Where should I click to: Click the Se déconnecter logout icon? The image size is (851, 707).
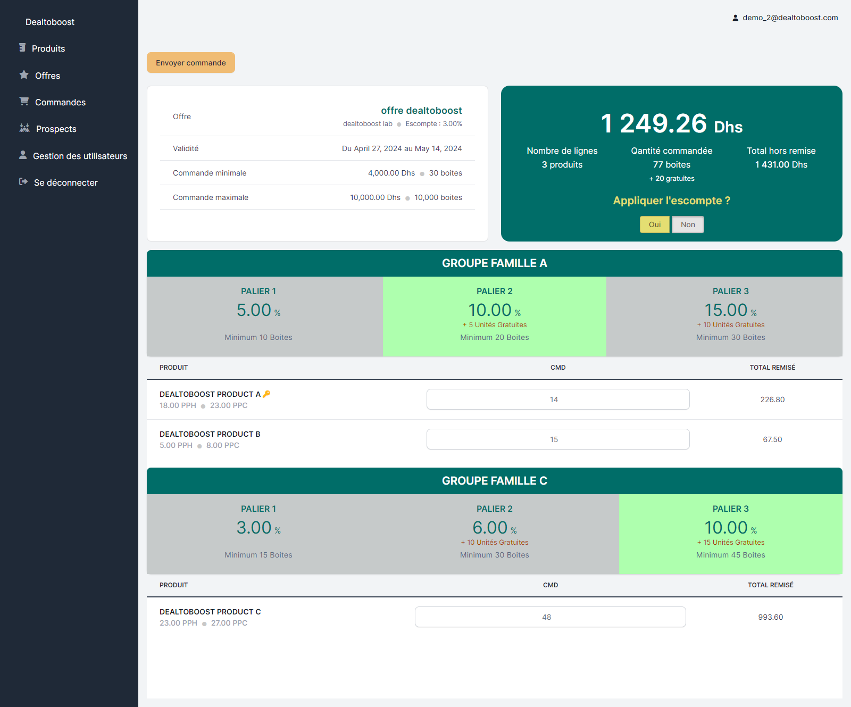coord(23,182)
